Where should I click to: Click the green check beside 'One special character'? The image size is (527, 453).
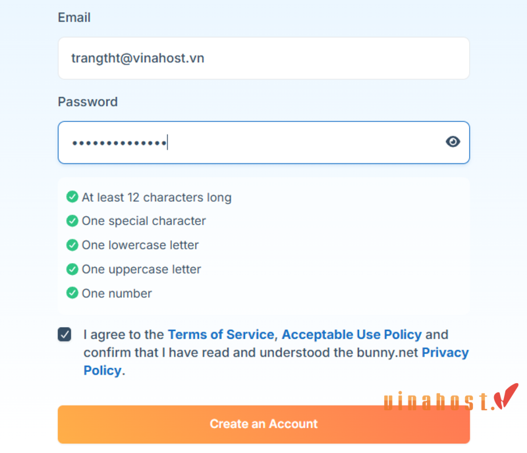pos(72,221)
